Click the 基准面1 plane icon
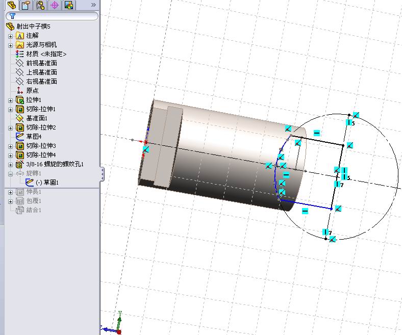Viewport: 402px width, 335px height. (x=20, y=118)
